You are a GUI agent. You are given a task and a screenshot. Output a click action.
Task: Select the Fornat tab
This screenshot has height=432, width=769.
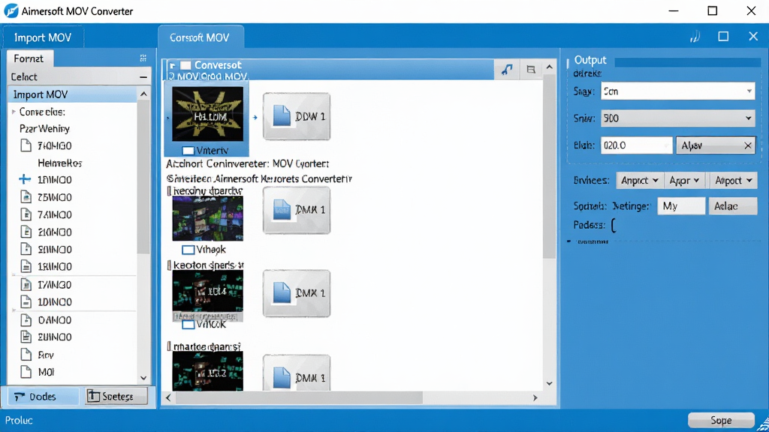pos(29,58)
